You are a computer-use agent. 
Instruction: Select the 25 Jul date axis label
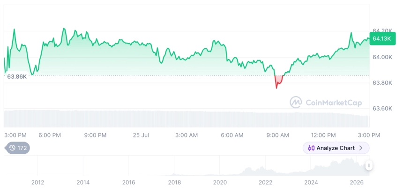click(x=141, y=135)
